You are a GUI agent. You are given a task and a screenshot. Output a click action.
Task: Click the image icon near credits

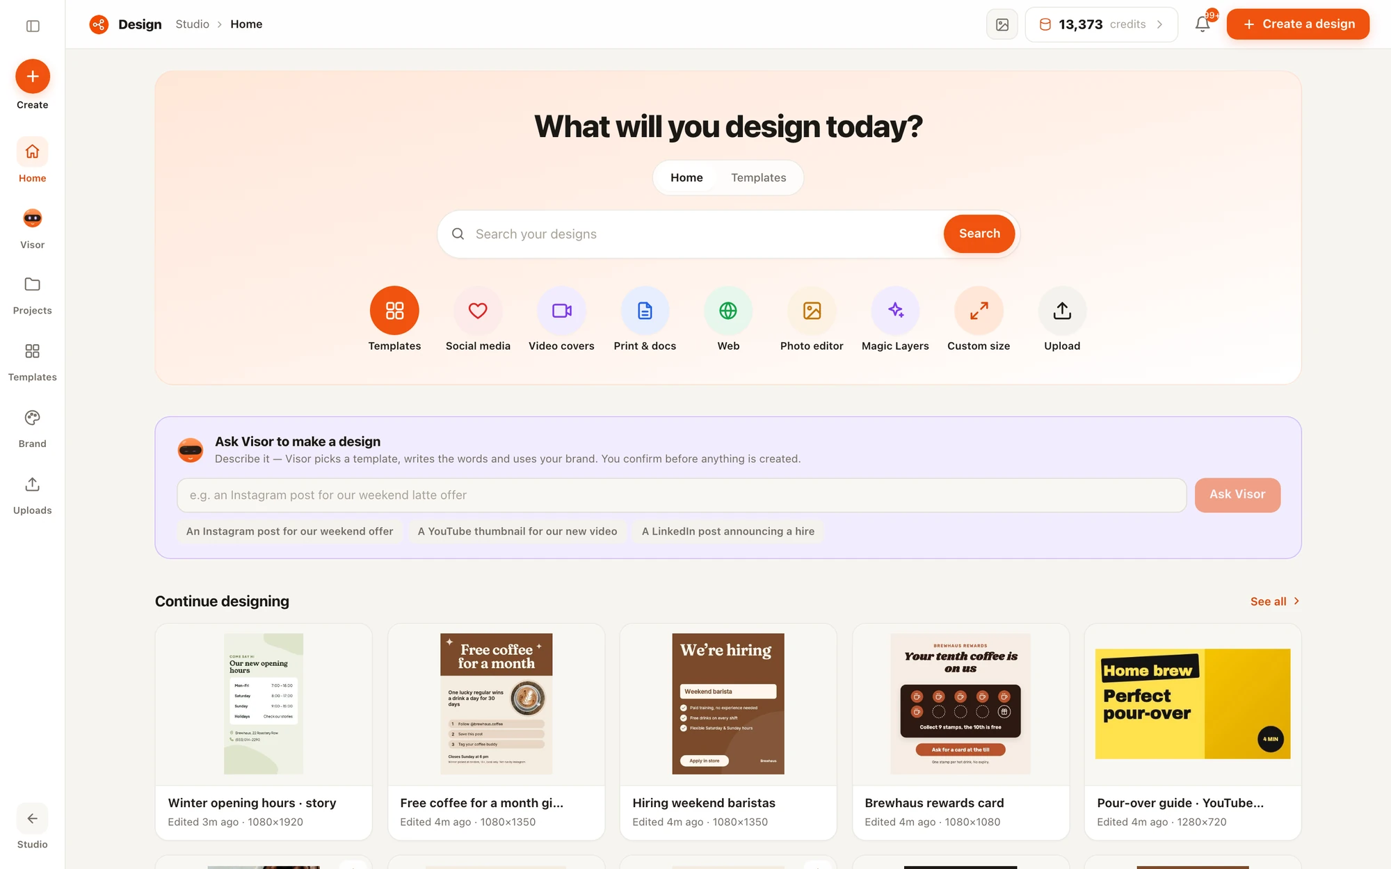(1002, 24)
